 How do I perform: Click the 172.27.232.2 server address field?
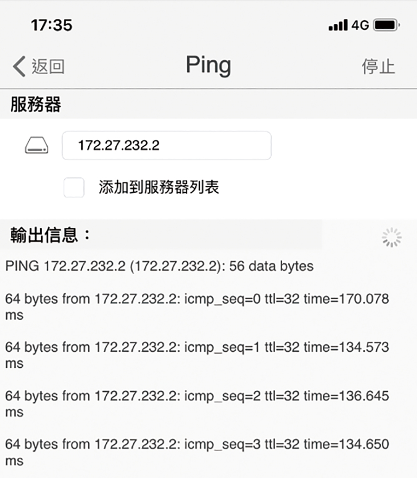pyautogui.click(x=167, y=145)
